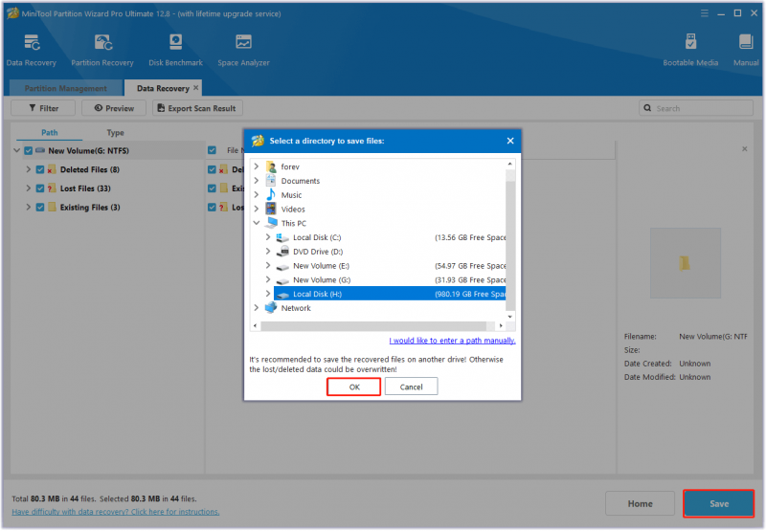Collapse the This PC tree node
The width and height of the screenshot is (766, 531).
256,223
